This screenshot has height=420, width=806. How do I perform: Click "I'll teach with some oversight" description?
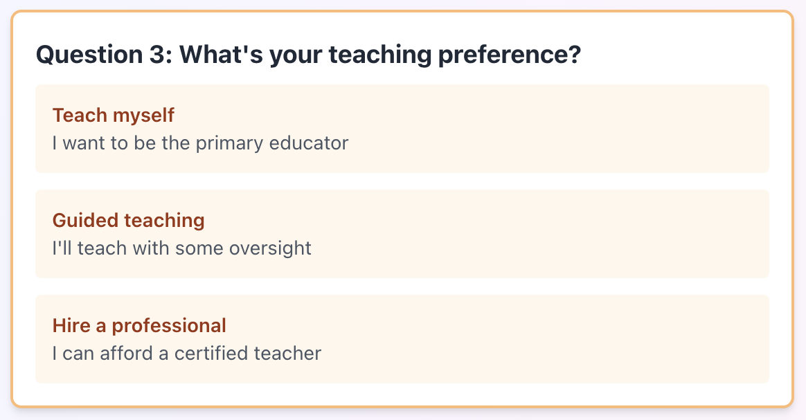point(182,248)
